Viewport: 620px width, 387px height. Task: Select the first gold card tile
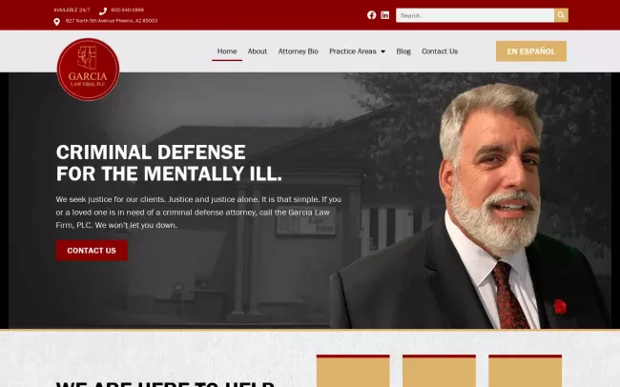coord(353,371)
